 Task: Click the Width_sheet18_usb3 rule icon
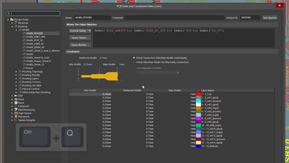coord(24,58)
